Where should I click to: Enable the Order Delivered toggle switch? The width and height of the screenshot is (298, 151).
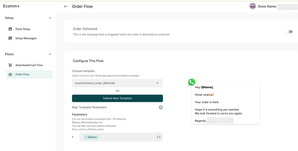(289, 32)
